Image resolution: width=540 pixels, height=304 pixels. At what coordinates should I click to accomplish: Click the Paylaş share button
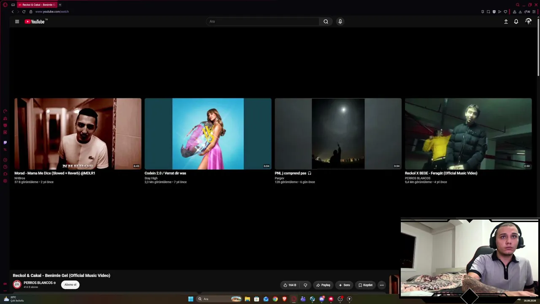click(323, 285)
